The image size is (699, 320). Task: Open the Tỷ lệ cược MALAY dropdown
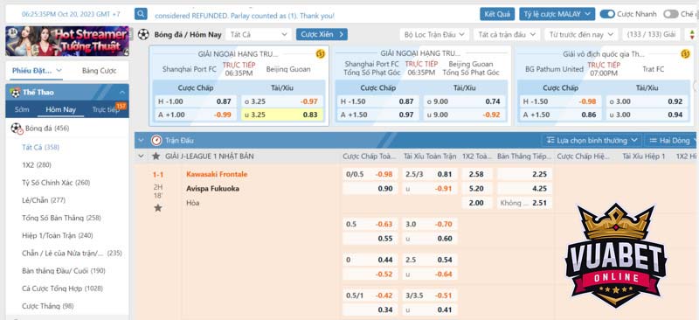[557, 14]
